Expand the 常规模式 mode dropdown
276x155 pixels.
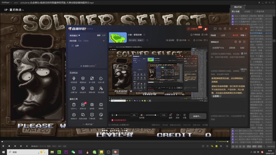[75, 35]
